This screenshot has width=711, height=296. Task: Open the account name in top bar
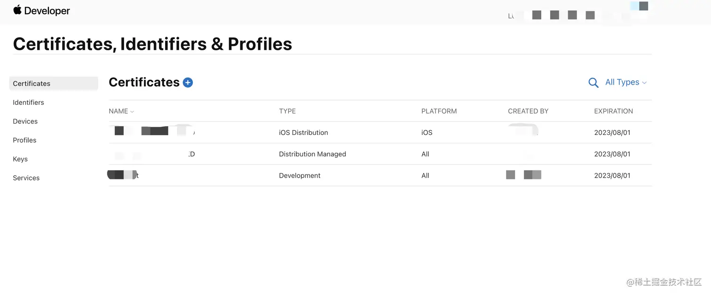(x=553, y=15)
